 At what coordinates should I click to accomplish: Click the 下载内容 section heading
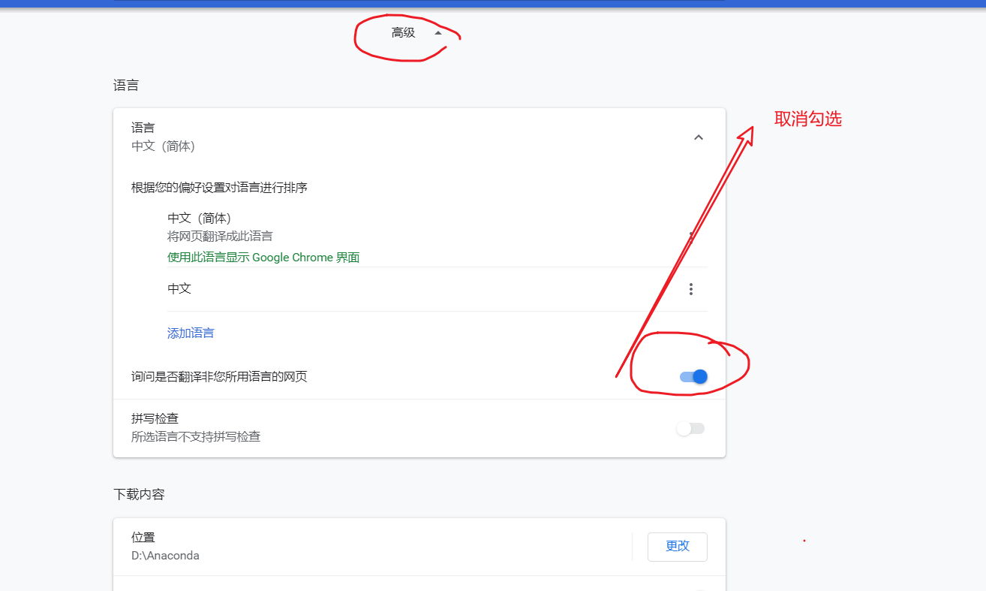pos(140,494)
